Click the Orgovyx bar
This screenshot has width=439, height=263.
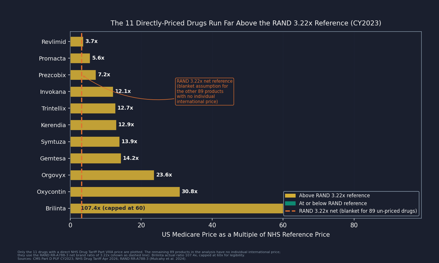tap(112, 175)
